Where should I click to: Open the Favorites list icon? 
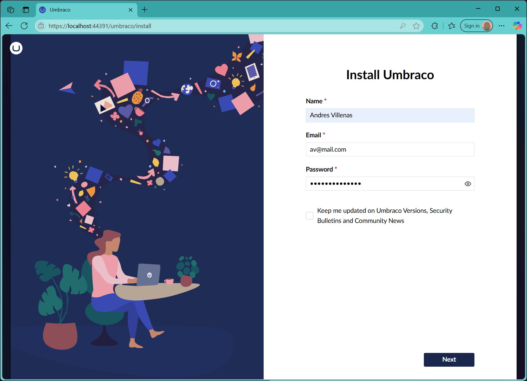click(452, 26)
